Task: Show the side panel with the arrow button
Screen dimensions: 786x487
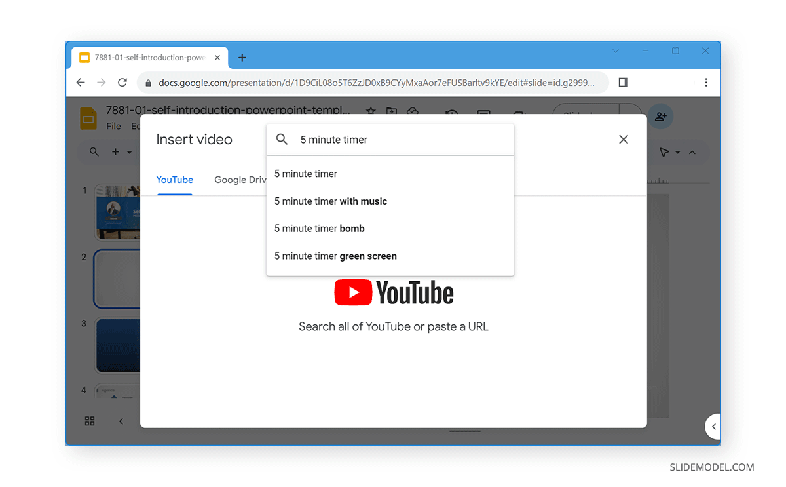Action: pos(713,427)
